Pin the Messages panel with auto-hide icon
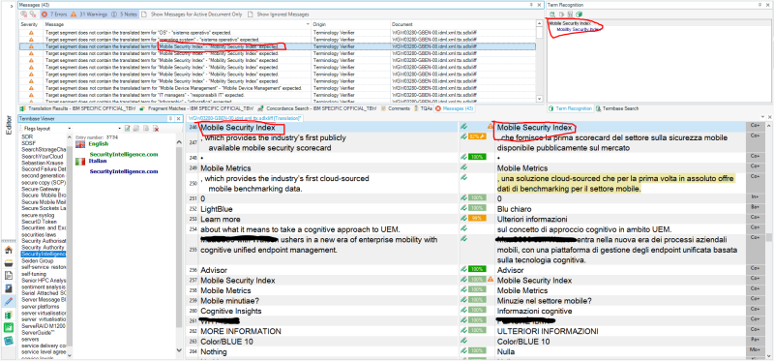This screenshot has width=774, height=361. pos(531,5)
